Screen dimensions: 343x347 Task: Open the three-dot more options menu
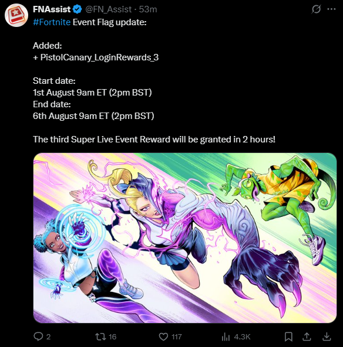(x=331, y=9)
